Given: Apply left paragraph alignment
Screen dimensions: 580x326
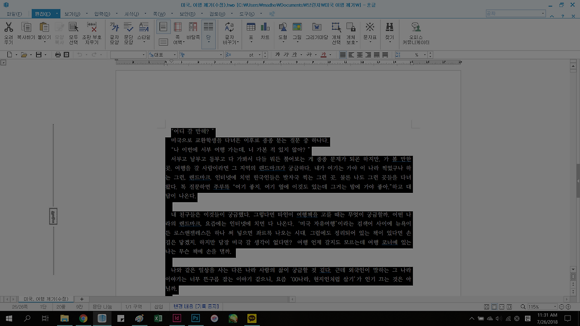Looking at the screenshot, I should click(x=352, y=55).
